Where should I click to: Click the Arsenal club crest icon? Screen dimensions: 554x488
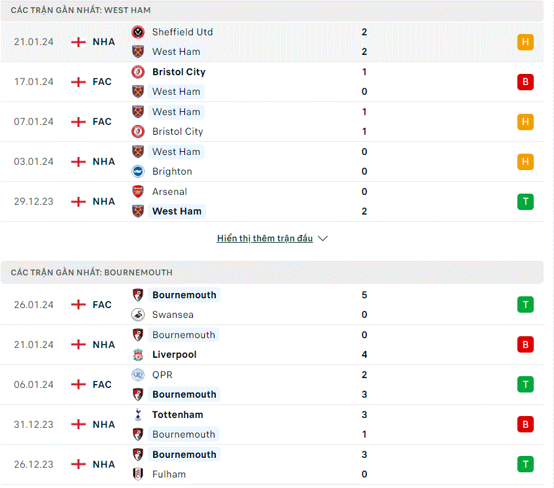pos(138,192)
